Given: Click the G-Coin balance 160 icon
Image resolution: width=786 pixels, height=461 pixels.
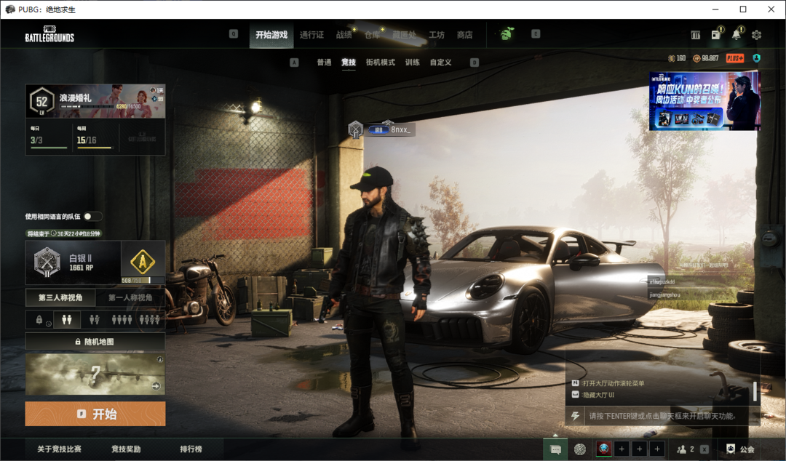Looking at the screenshot, I should (672, 58).
